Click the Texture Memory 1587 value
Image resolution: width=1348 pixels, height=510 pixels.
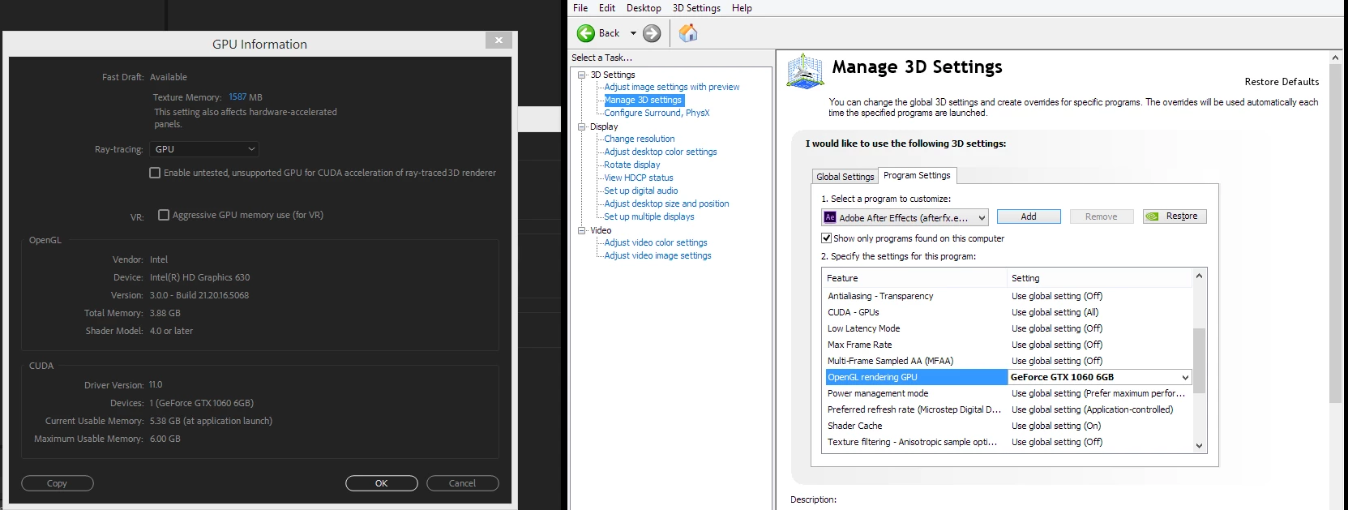238,97
